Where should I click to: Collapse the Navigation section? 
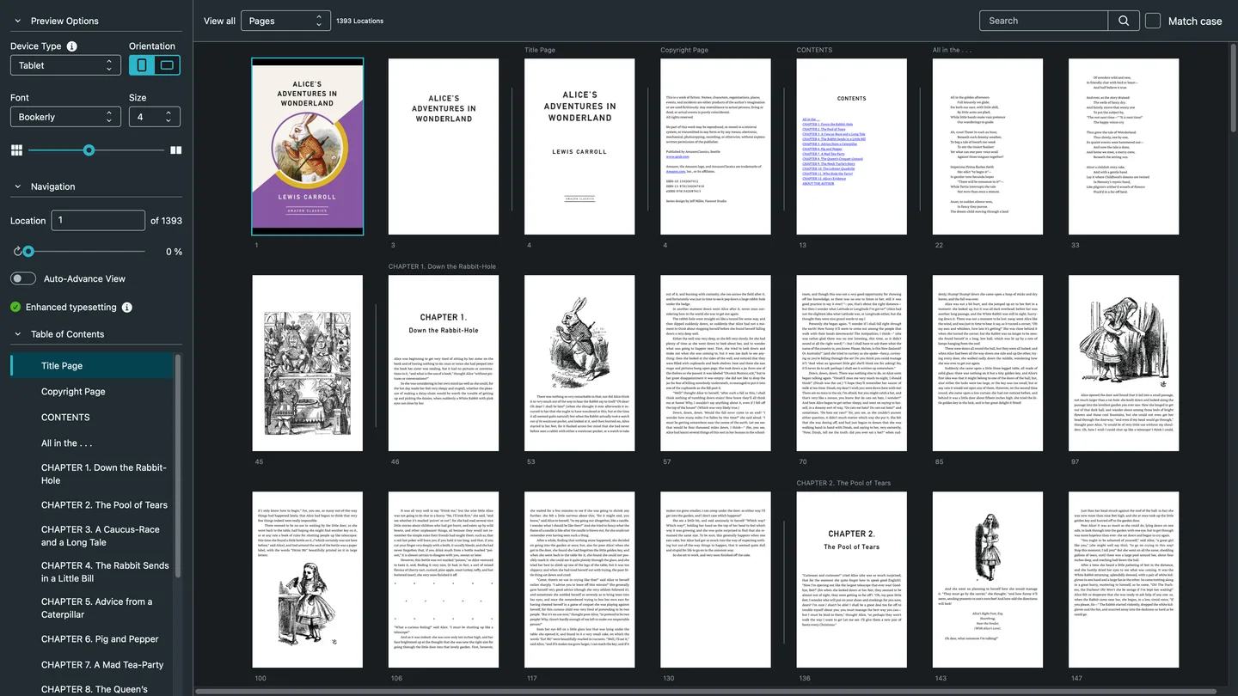coord(17,186)
